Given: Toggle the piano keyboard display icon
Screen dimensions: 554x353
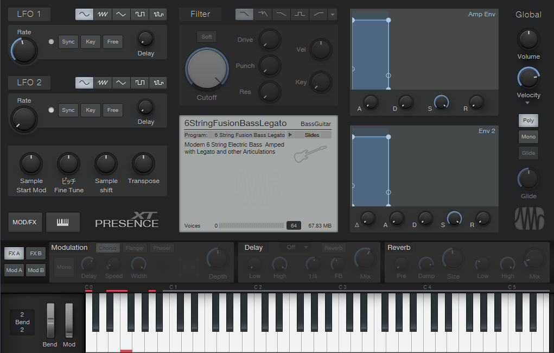Looking at the screenshot, I should pyautogui.click(x=63, y=222).
